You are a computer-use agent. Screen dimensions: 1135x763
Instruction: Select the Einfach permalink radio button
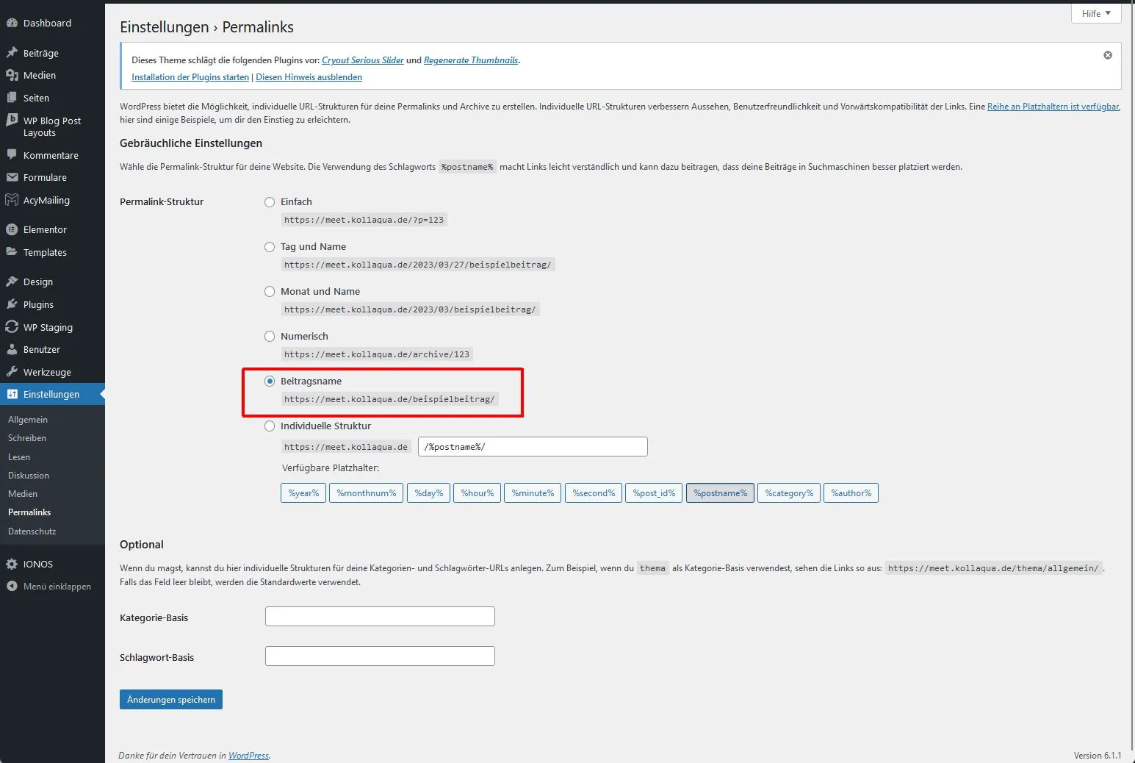coord(270,201)
